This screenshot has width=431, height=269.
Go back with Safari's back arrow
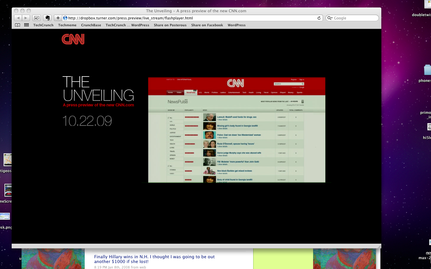coord(18,18)
